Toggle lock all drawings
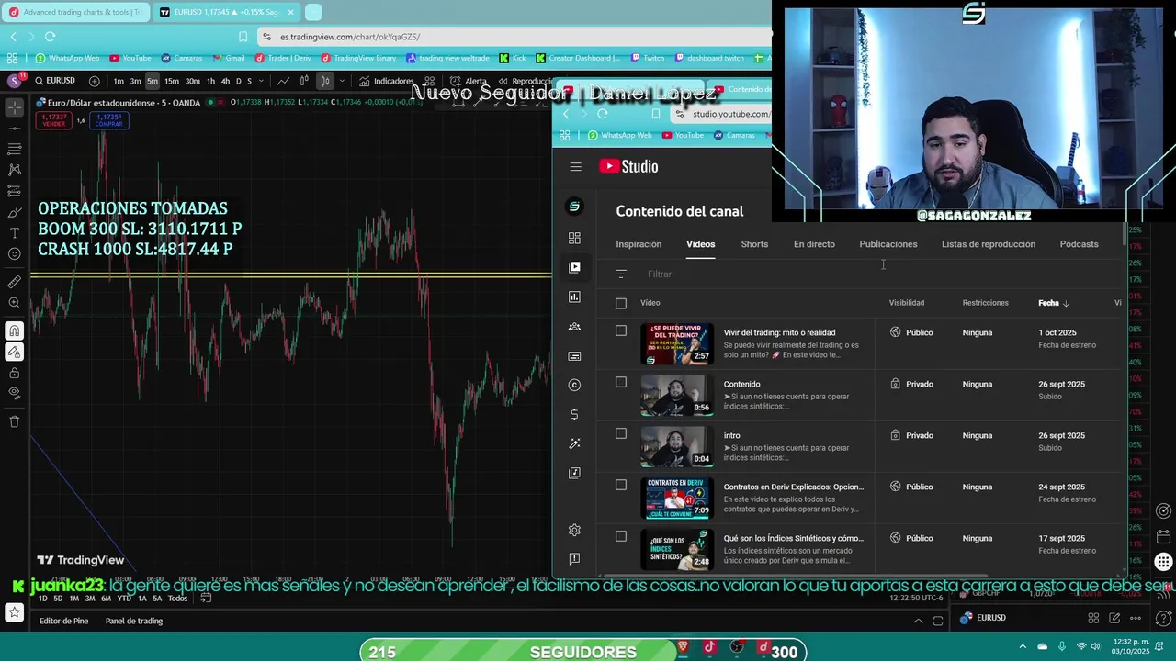This screenshot has width=1176, height=661. tap(14, 373)
